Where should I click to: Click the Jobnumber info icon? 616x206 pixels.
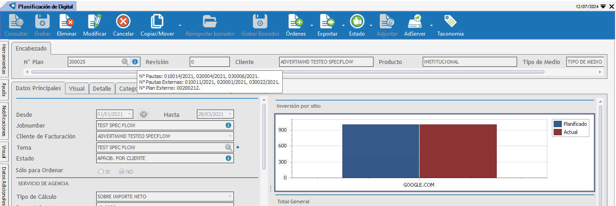click(229, 125)
